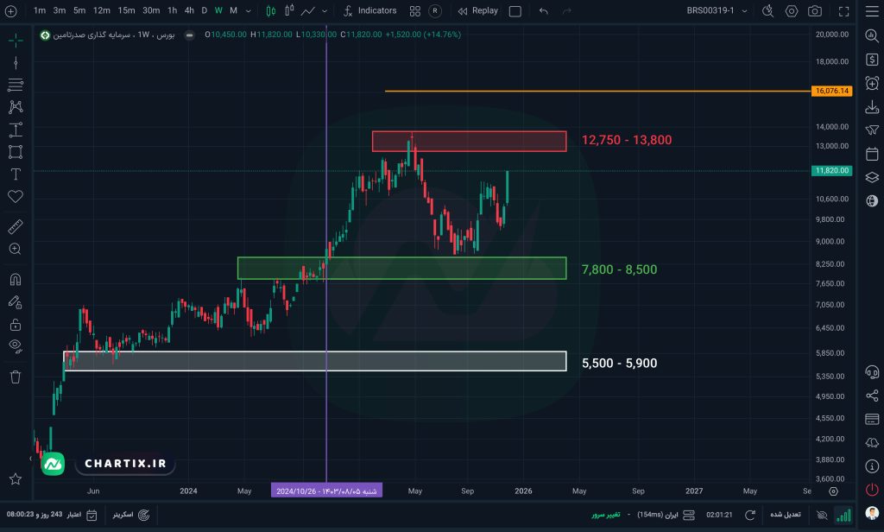Open the Indicators panel

click(x=369, y=11)
